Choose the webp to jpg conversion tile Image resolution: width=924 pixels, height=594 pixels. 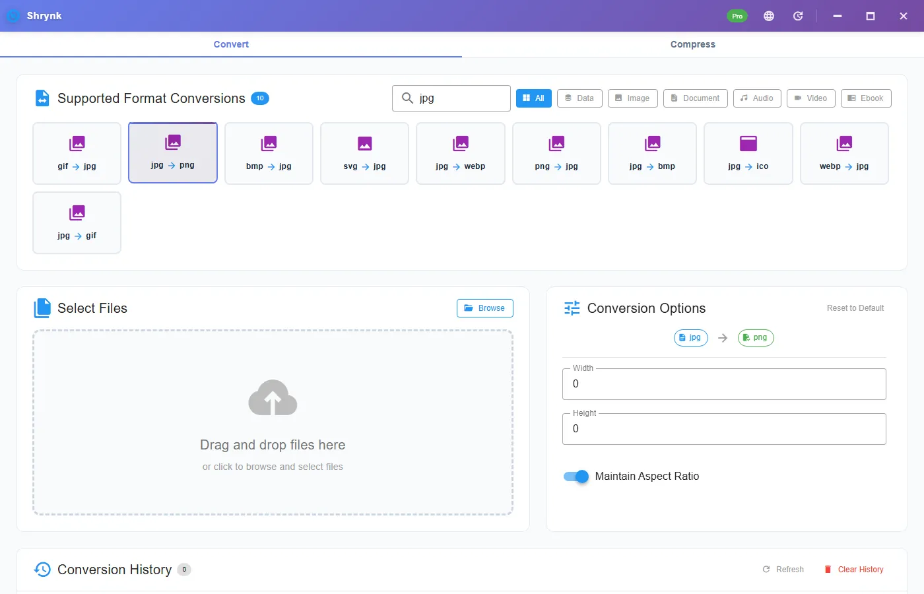click(x=844, y=153)
